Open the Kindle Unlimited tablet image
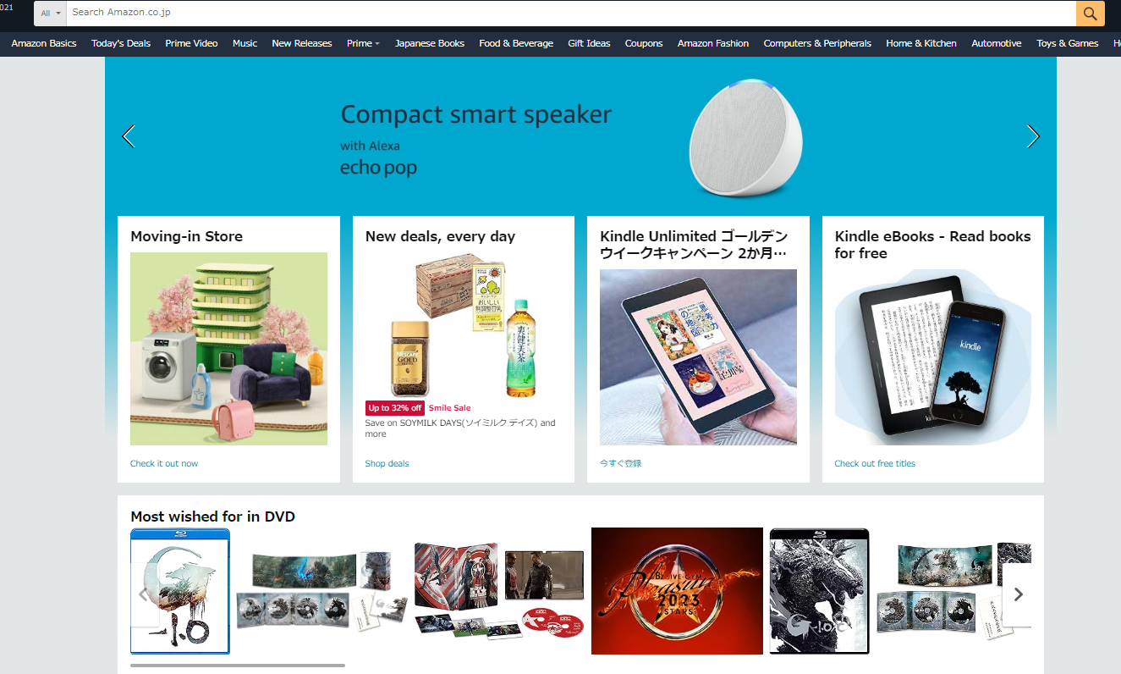This screenshot has height=674, width=1121. point(698,357)
